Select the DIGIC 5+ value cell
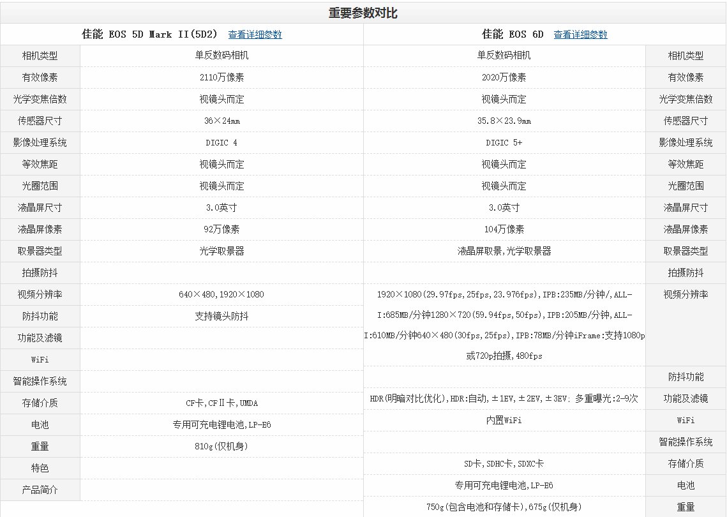 pyautogui.click(x=504, y=142)
